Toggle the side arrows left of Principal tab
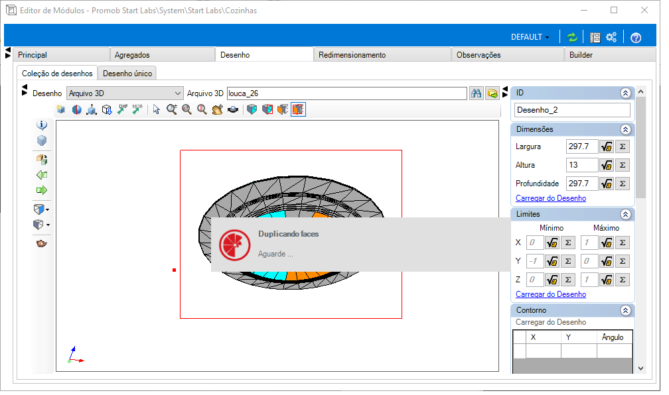Viewport: 669px width, 395px height. pos(8,53)
